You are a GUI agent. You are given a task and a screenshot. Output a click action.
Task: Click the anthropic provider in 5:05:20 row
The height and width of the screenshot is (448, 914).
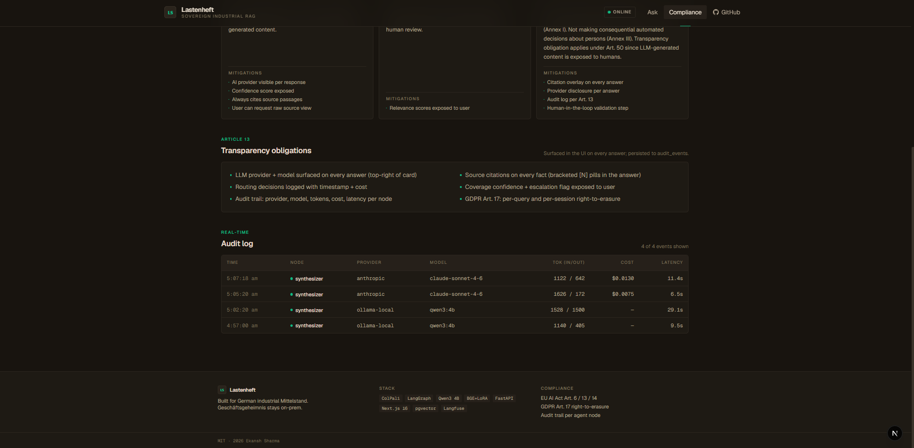371,294
